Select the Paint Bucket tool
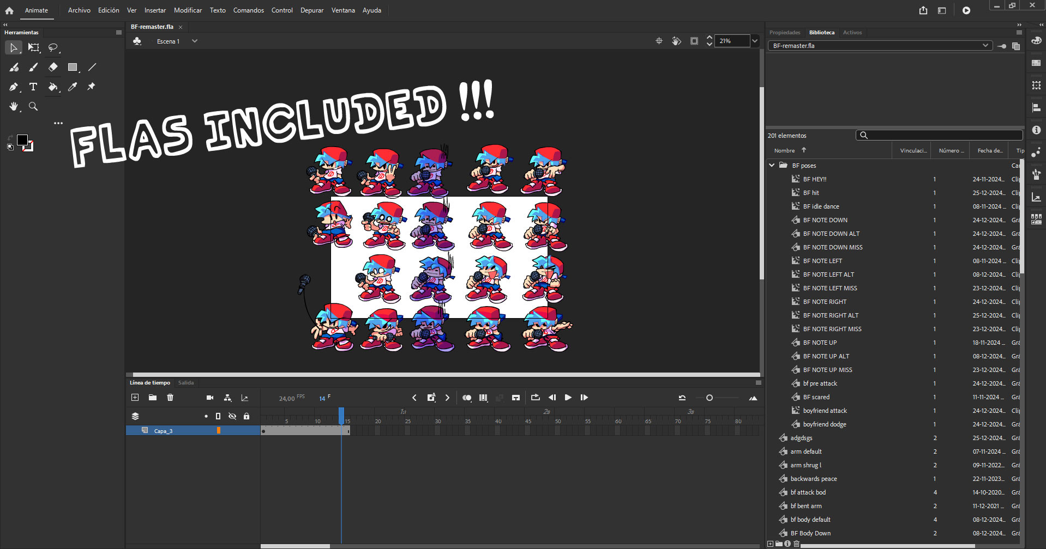The image size is (1046, 549). [53, 87]
